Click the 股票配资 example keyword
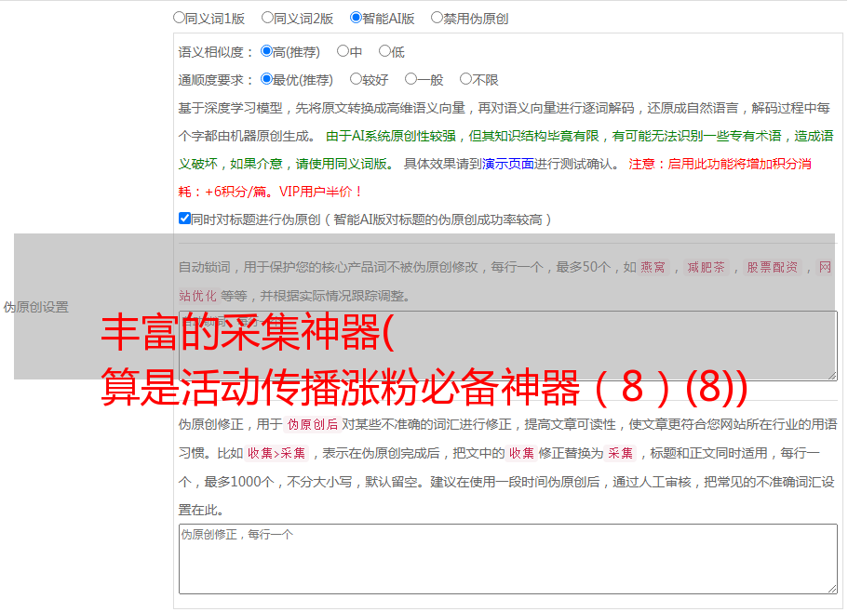 [x=773, y=267]
